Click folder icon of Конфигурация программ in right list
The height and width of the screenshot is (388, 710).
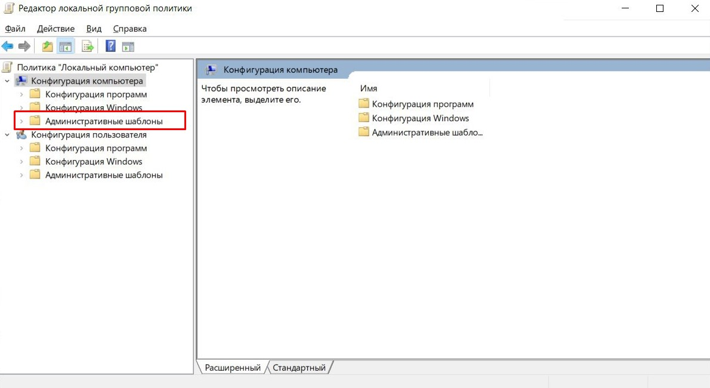(x=363, y=104)
